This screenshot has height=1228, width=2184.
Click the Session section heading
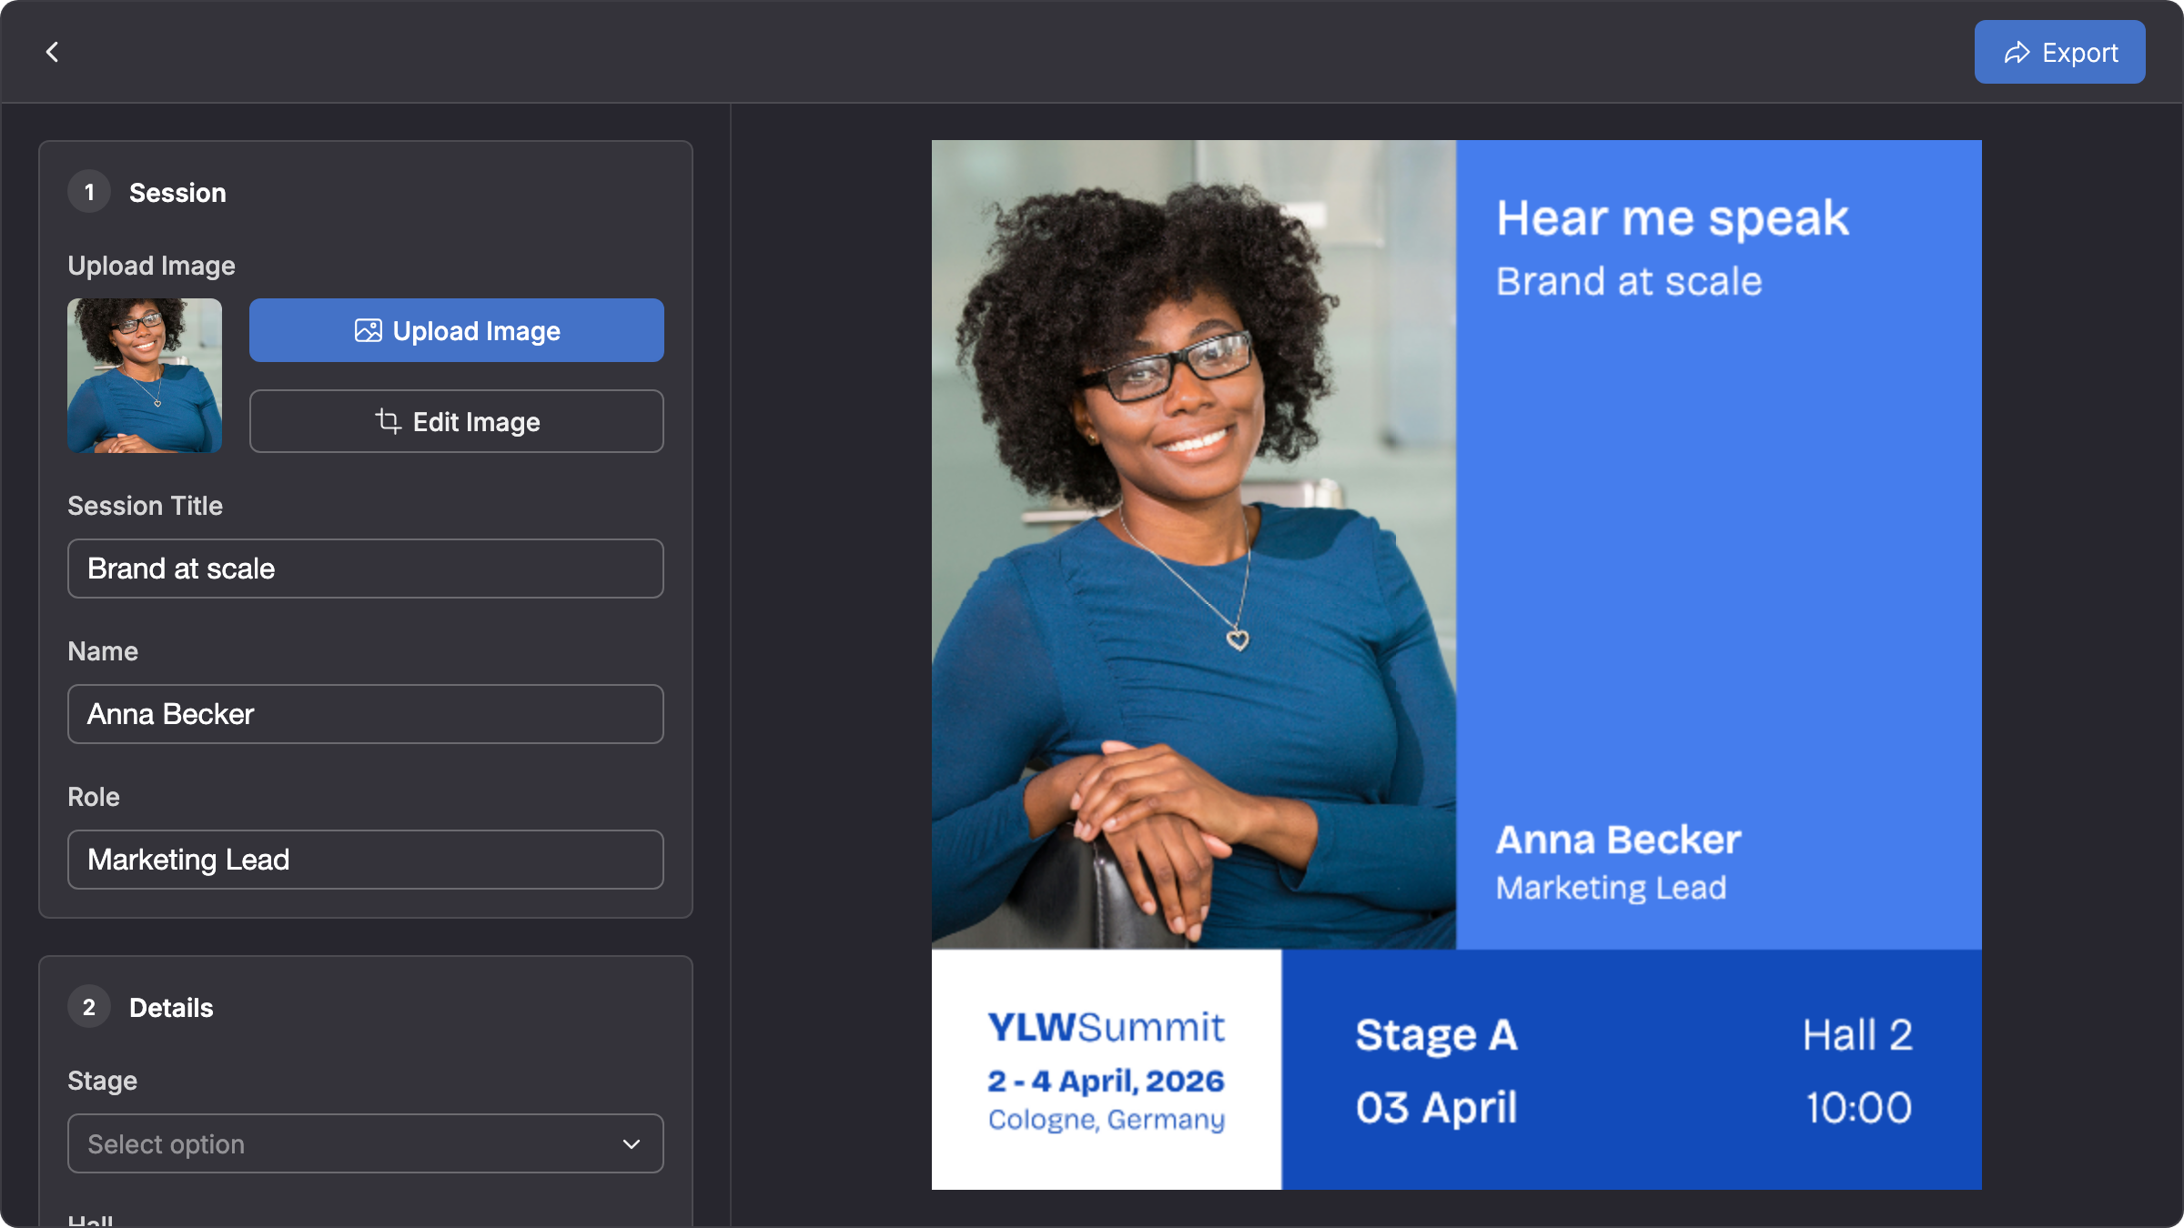[177, 193]
